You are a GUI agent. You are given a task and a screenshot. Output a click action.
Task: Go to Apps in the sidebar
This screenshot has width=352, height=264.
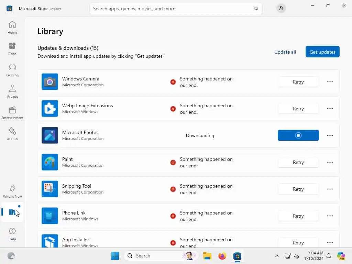click(x=12, y=49)
